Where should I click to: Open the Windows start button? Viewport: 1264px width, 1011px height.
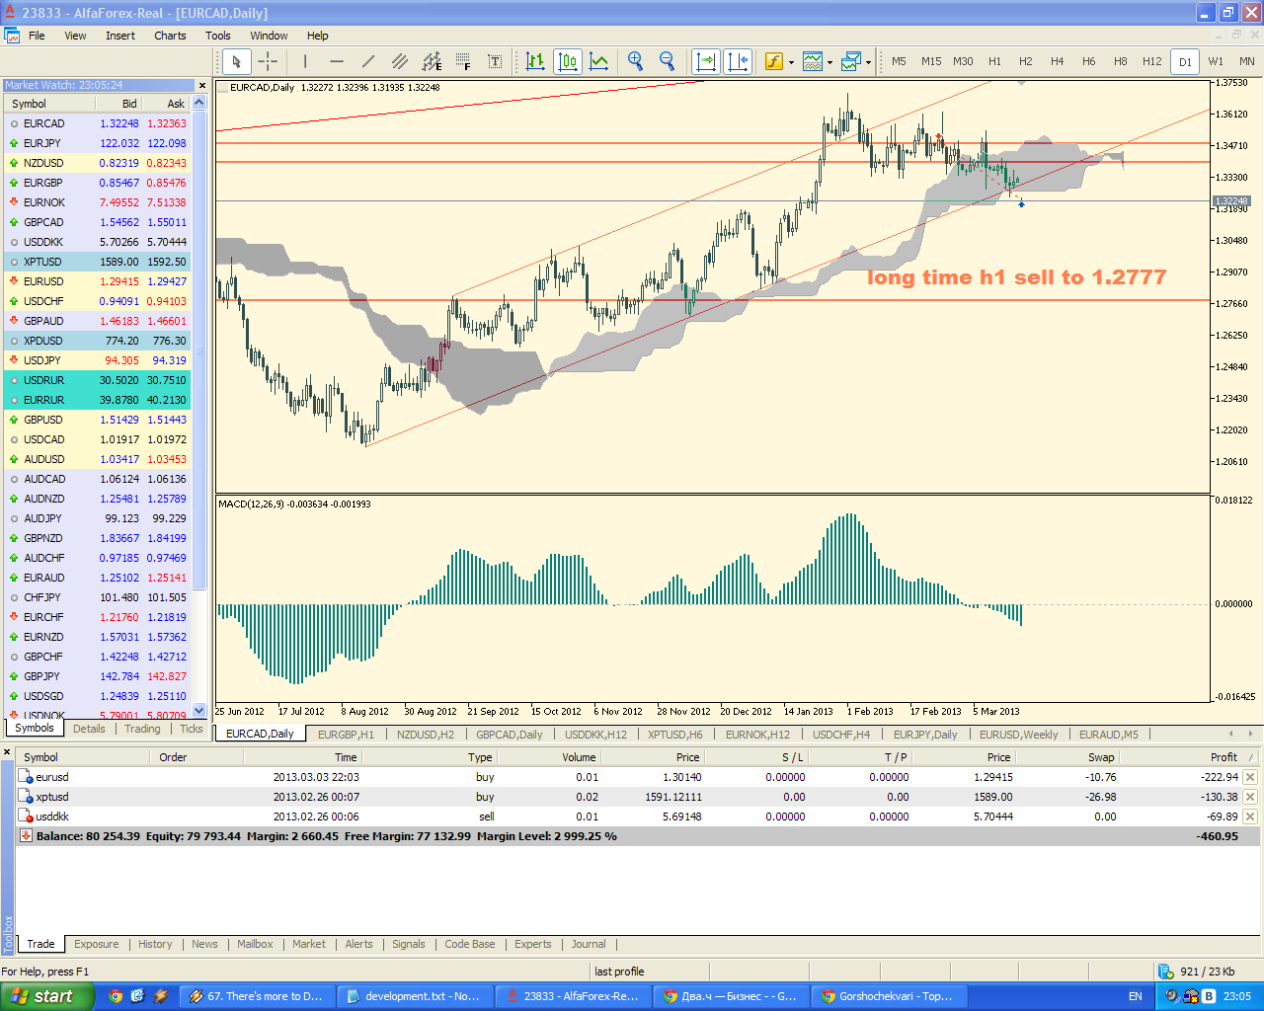pos(47,996)
